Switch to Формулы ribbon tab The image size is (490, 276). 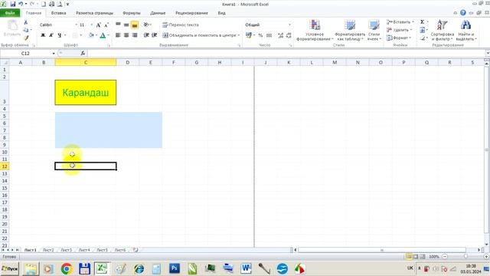132,13
